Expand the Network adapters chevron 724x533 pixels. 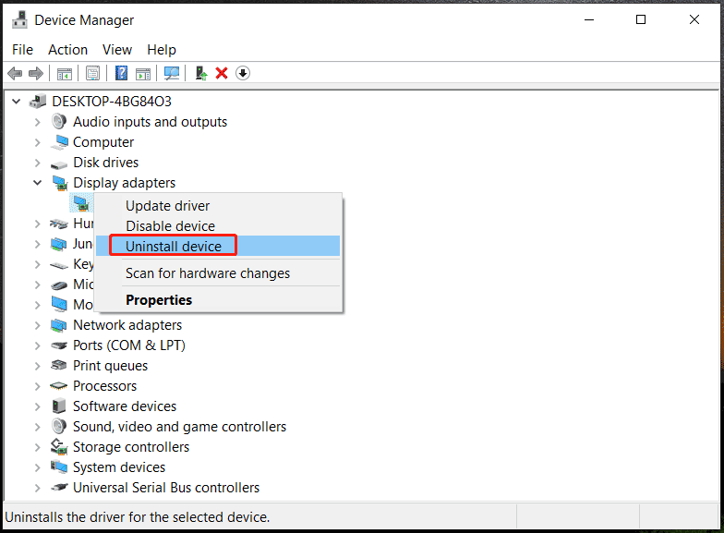coord(38,325)
